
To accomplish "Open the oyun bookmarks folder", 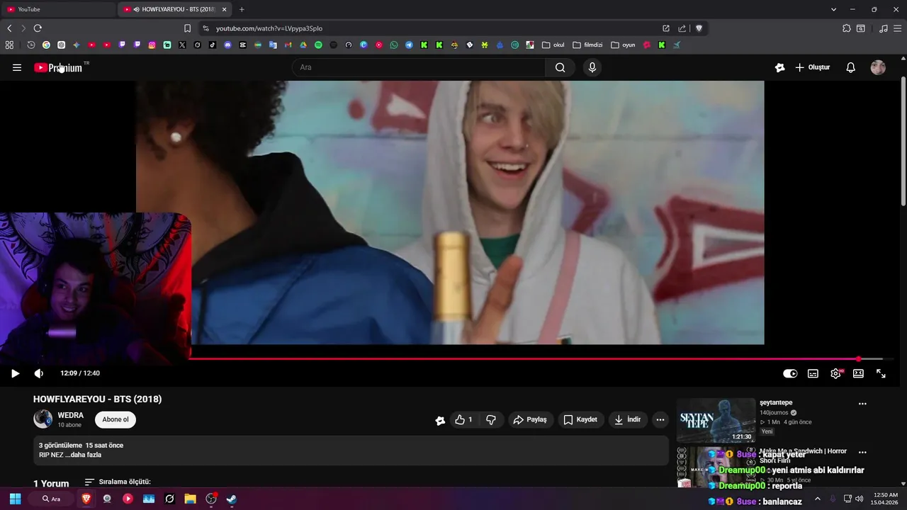I will pos(623,45).
